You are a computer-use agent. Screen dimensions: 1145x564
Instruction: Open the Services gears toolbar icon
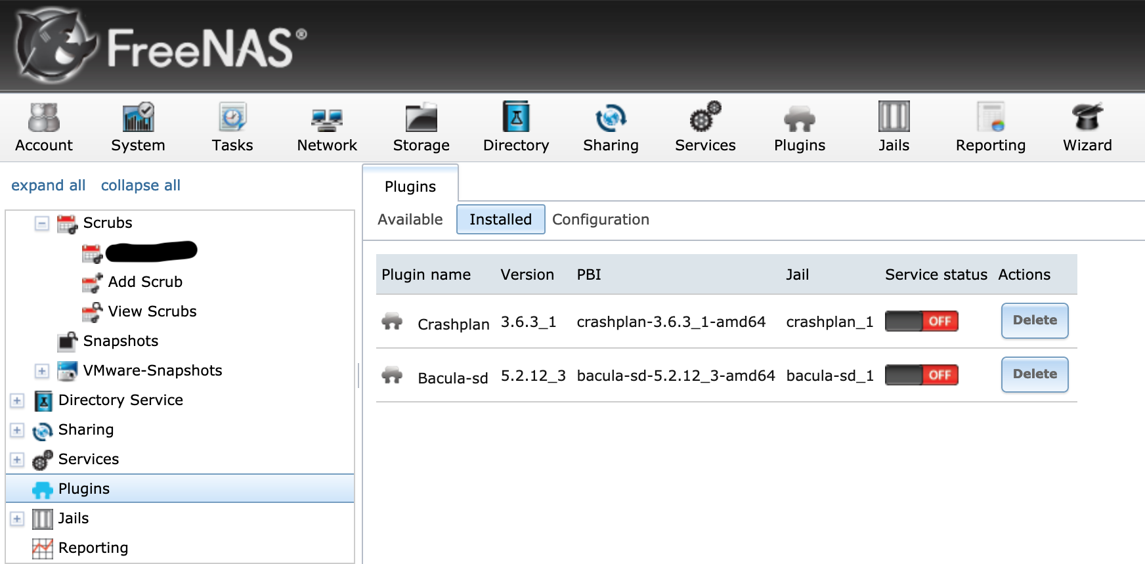705,117
